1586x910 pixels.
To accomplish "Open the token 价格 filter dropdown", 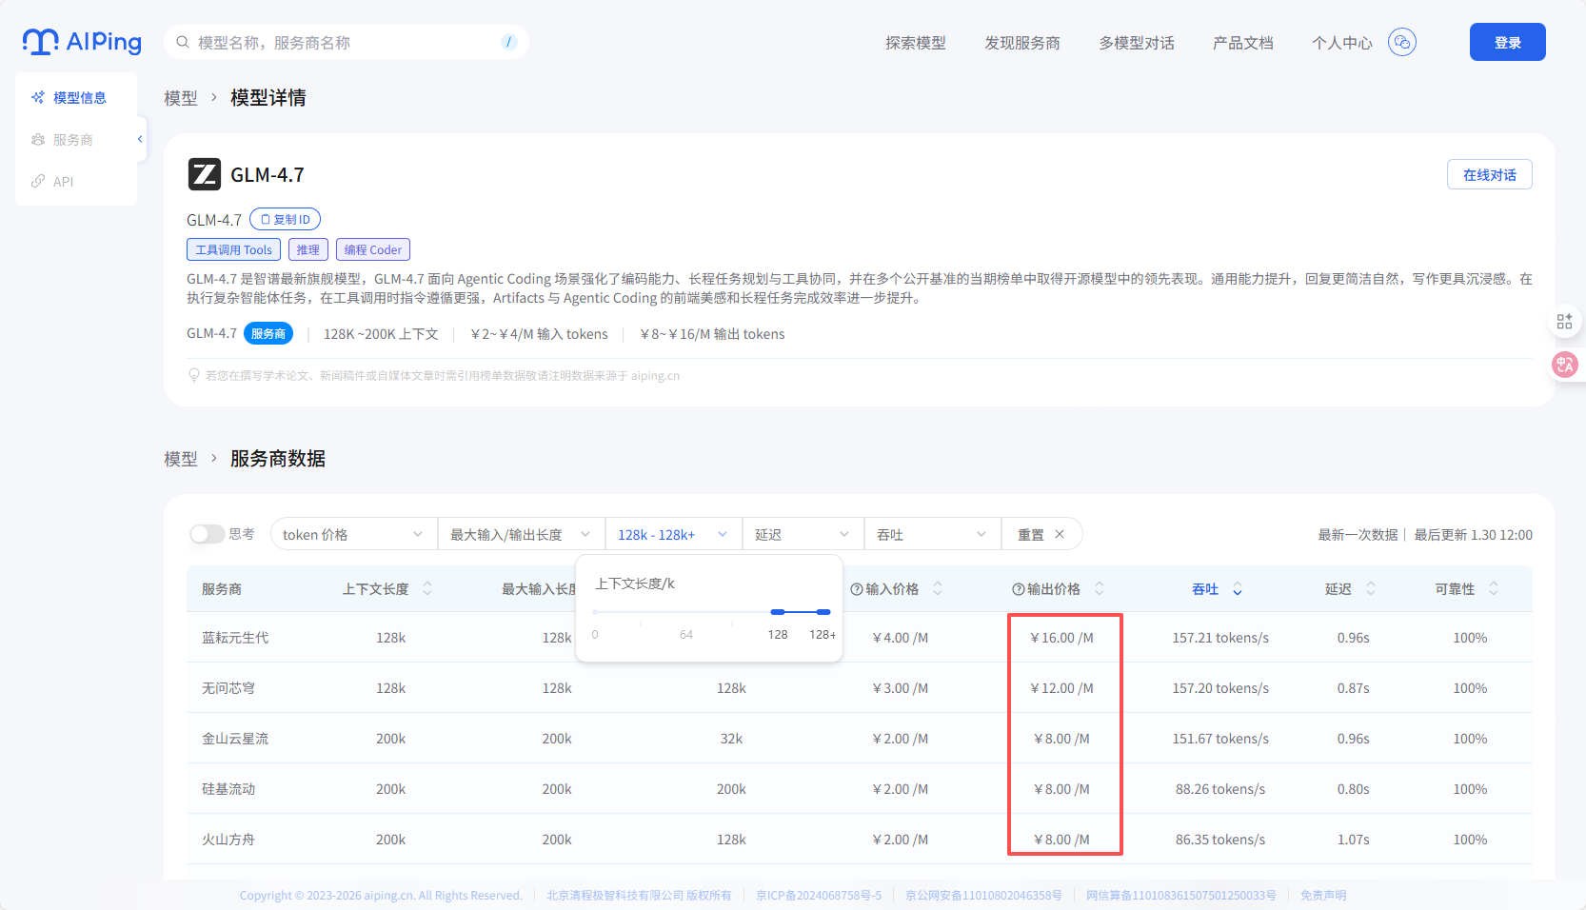I will click(352, 534).
